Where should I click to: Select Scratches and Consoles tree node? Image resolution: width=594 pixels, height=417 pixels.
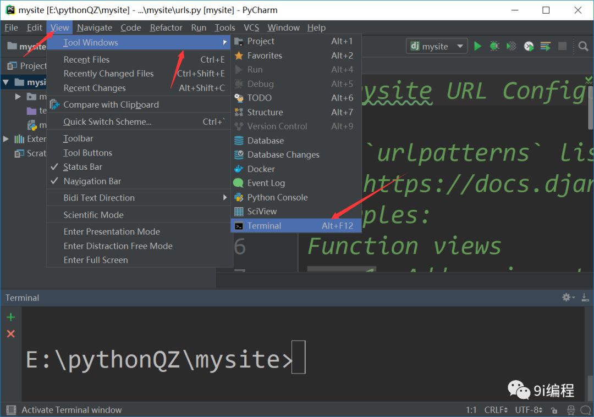30,153
